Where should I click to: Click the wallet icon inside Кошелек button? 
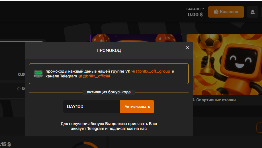tap(216, 12)
